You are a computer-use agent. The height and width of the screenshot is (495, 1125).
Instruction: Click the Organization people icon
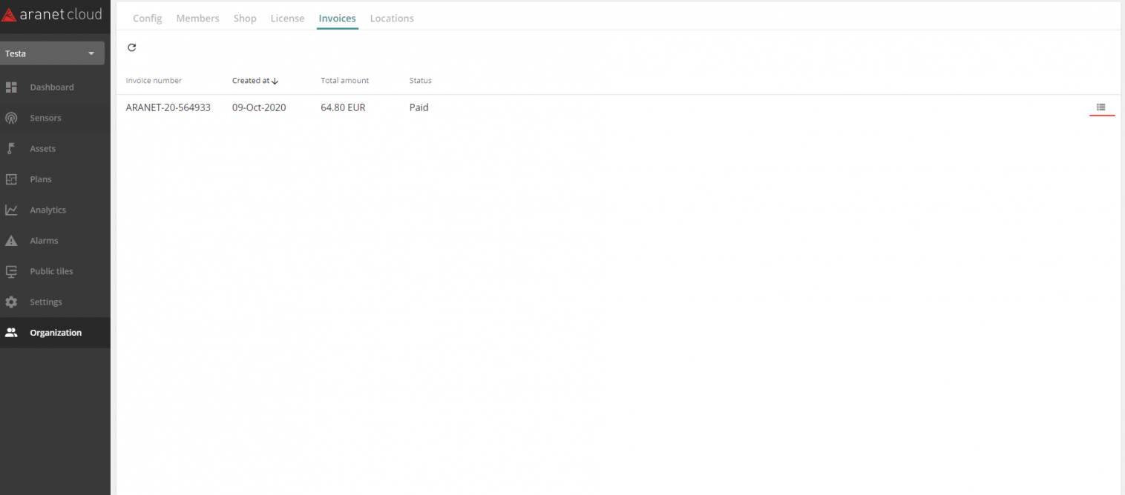[11, 333]
